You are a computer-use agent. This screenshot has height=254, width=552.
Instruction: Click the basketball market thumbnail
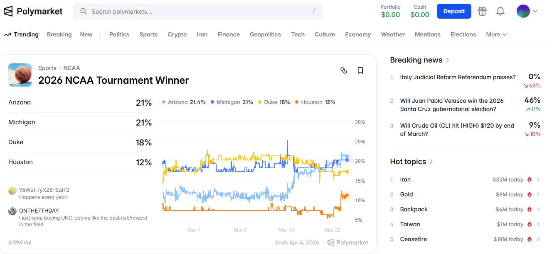pos(20,75)
